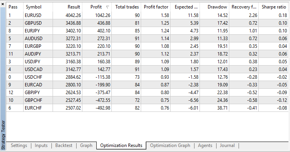Sort by the Drawdown column header
Image resolution: width=290 pixels, height=152 pixels.
pos(215,7)
